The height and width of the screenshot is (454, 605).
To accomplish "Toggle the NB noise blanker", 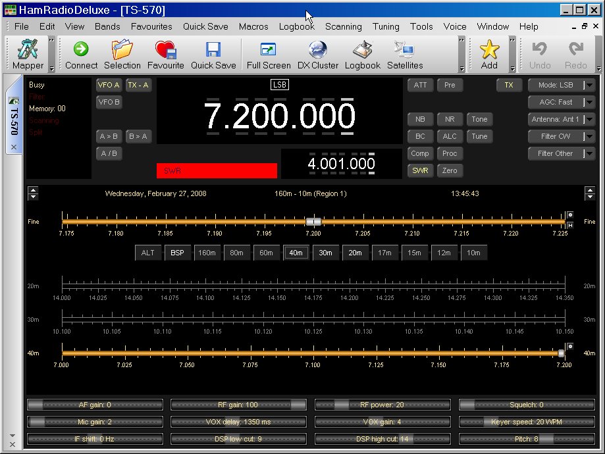I will tap(420, 119).
